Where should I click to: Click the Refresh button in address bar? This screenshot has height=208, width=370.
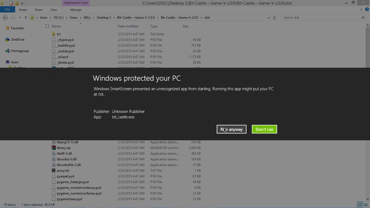click(274, 18)
